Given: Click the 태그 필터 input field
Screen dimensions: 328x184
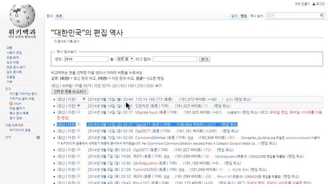Looking at the screenshot, I should coord(175,59).
